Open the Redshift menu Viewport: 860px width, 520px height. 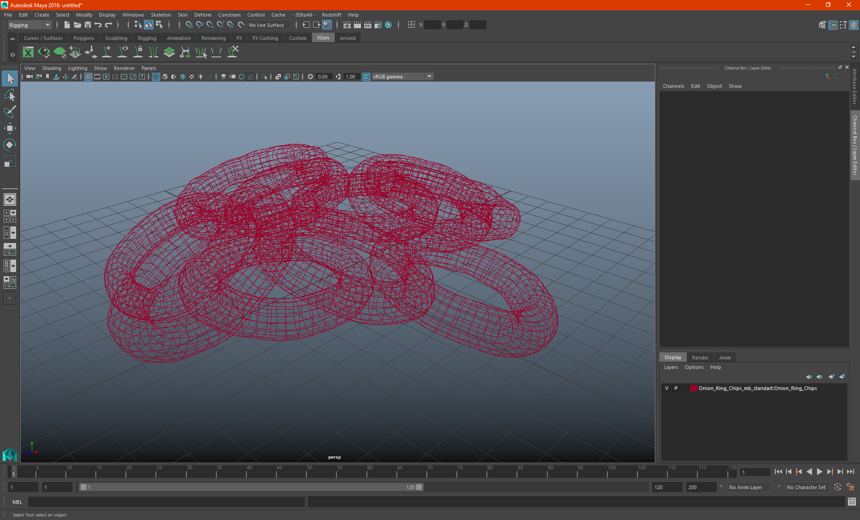pos(331,15)
